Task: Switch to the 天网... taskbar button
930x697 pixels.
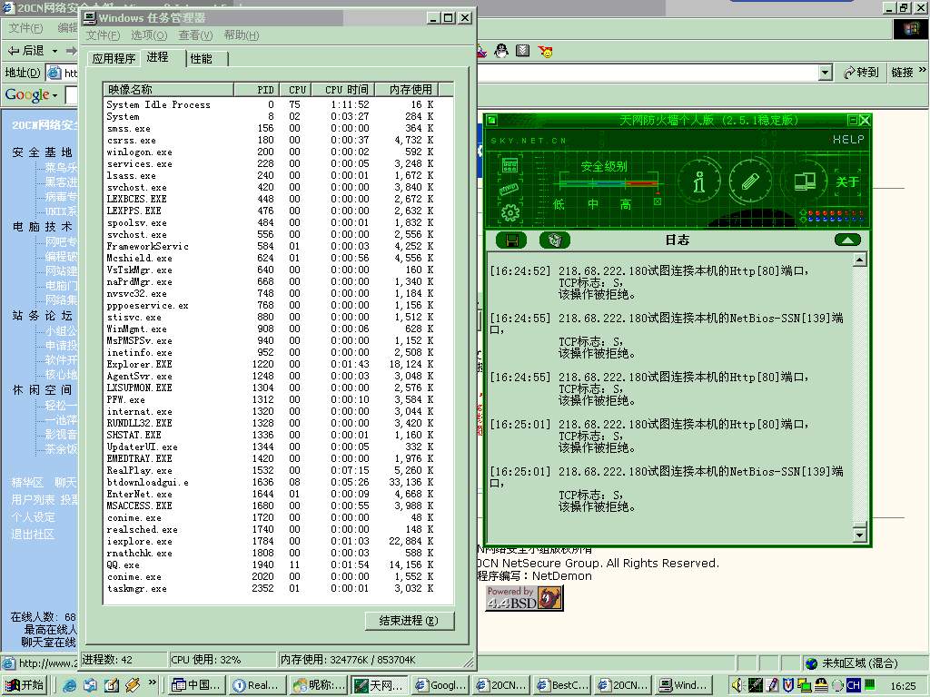Action: (x=380, y=685)
